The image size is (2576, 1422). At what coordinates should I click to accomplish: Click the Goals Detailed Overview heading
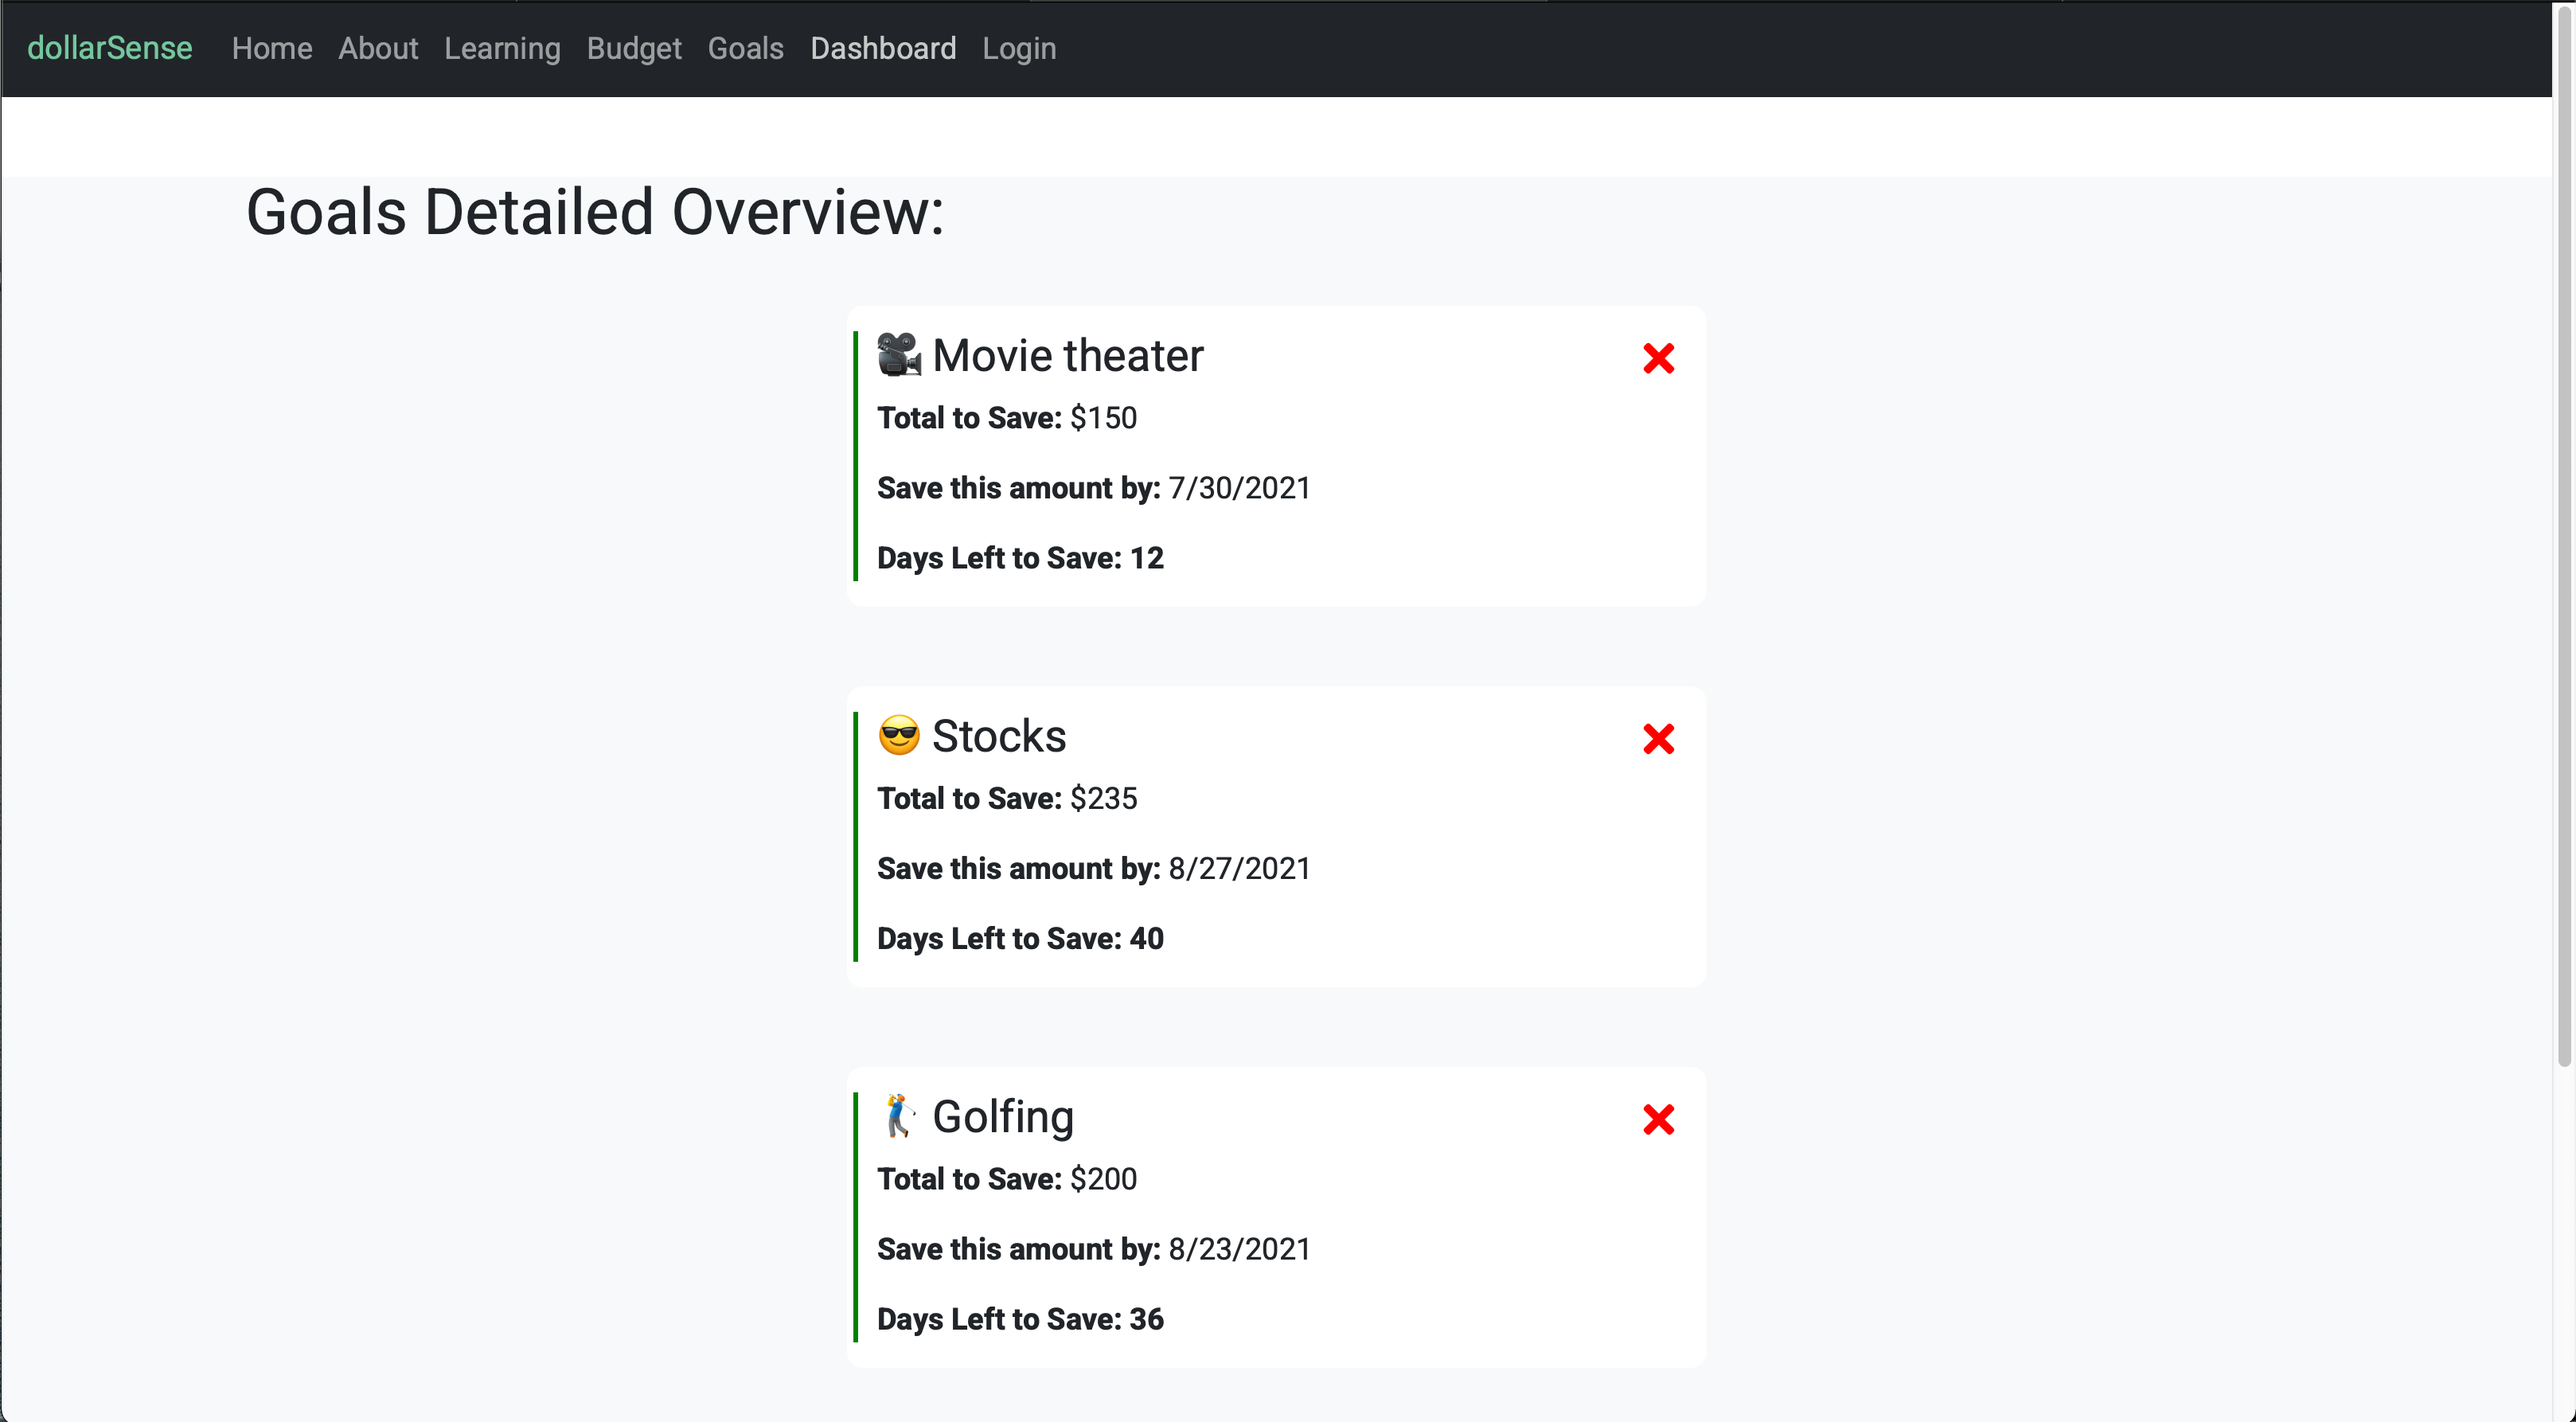click(x=595, y=212)
